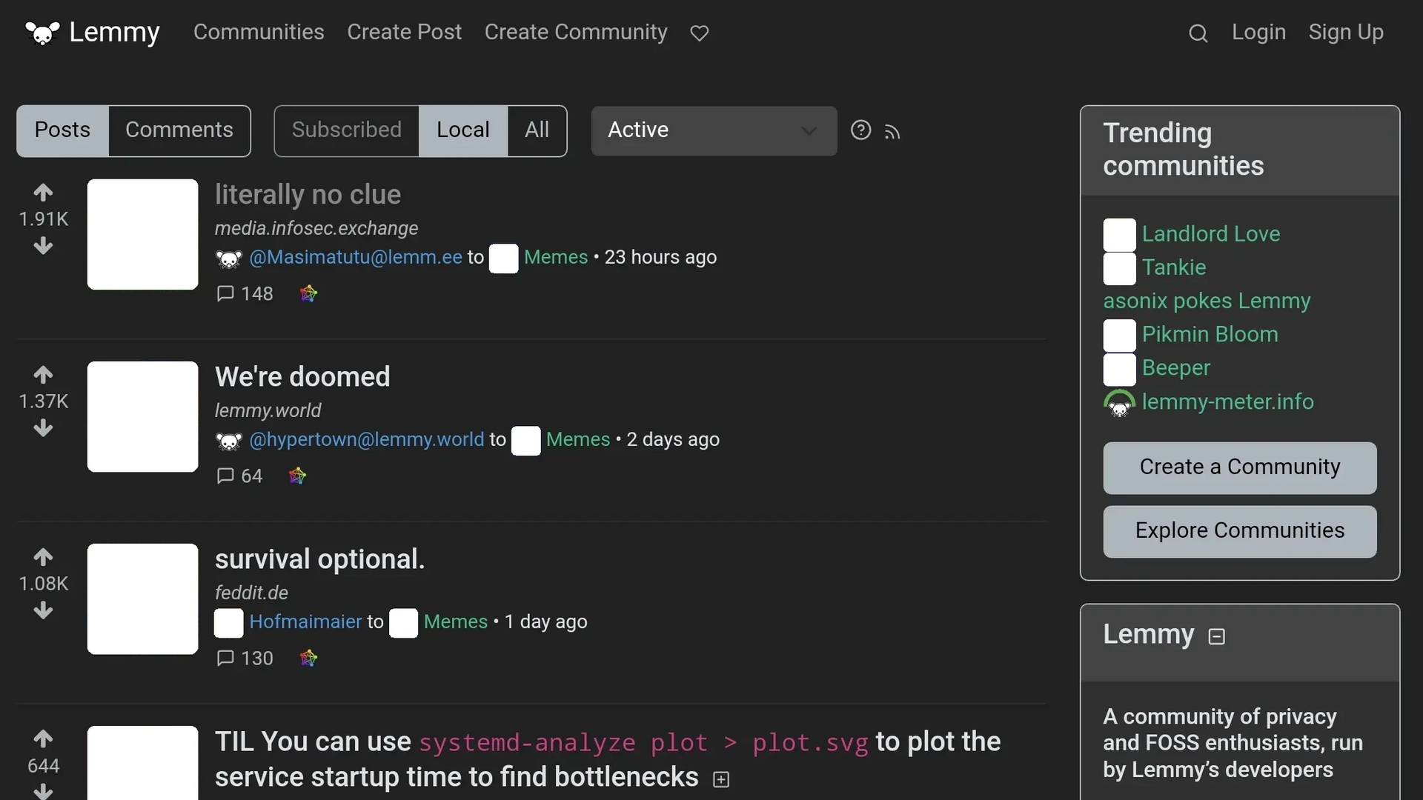The height and width of the screenshot is (800, 1423).
Task: Click the heart donate icon
Action: tap(699, 33)
